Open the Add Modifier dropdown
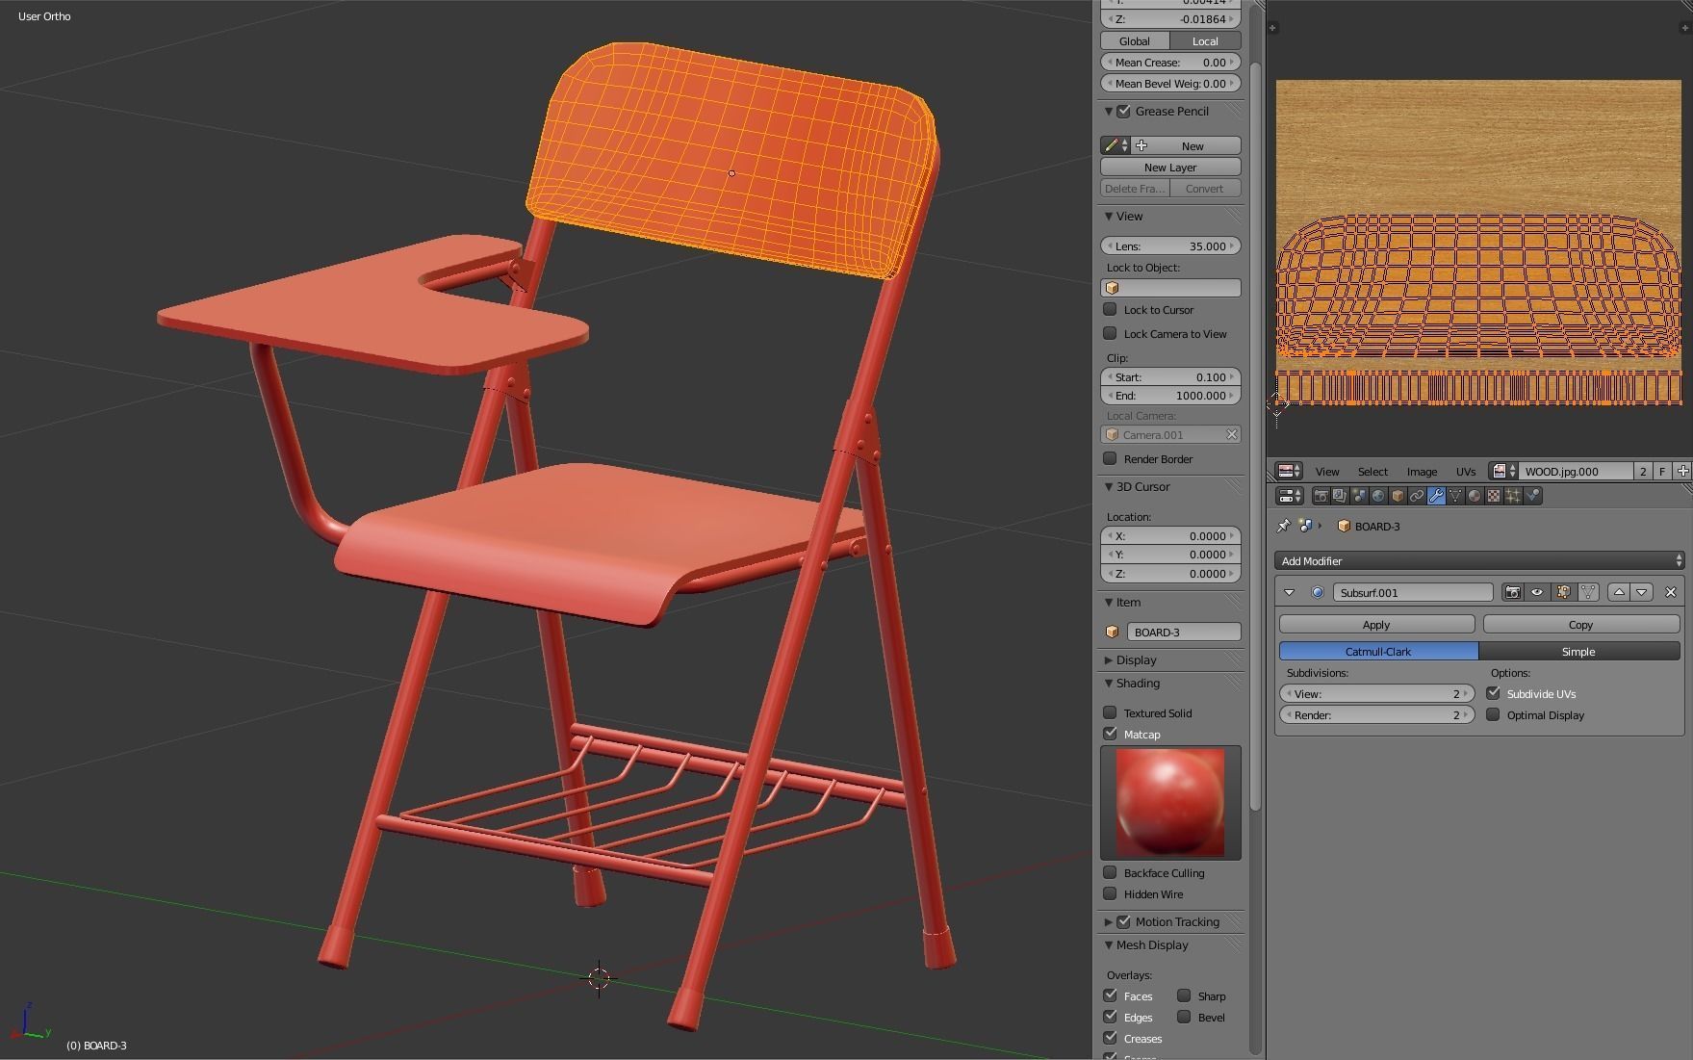The width and height of the screenshot is (1693, 1060). coord(1479,560)
